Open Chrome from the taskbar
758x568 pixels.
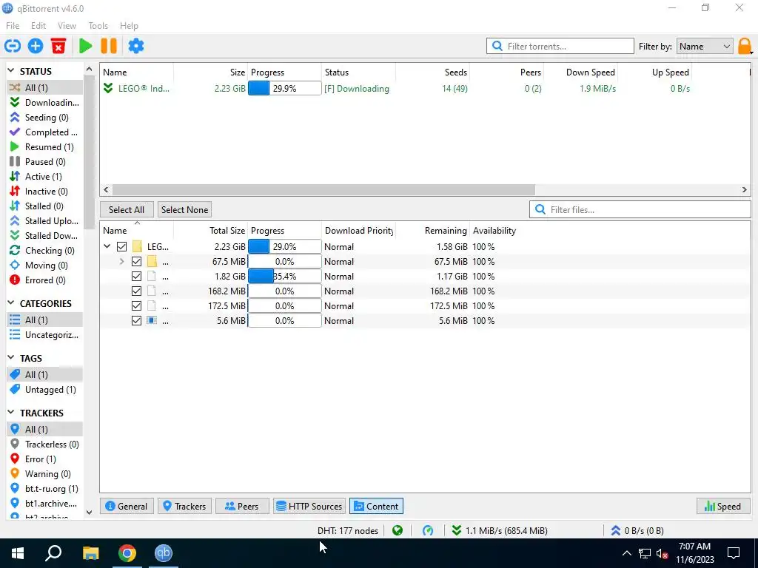click(x=127, y=553)
